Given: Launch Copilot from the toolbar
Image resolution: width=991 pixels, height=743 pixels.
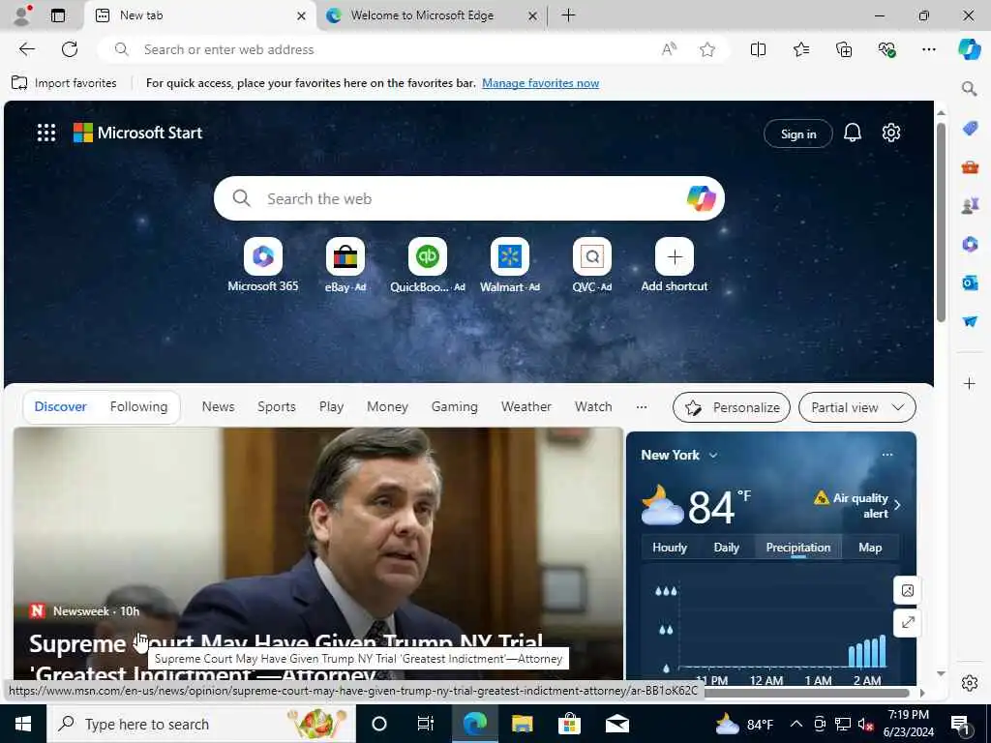Looking at the screenshot, I should coord(969,49).
